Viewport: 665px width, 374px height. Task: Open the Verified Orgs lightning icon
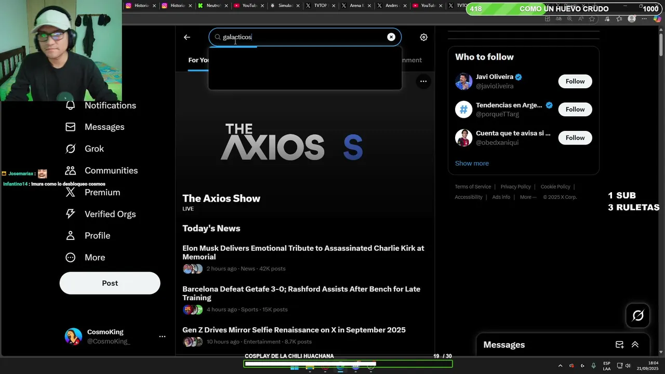coord(71,214)
